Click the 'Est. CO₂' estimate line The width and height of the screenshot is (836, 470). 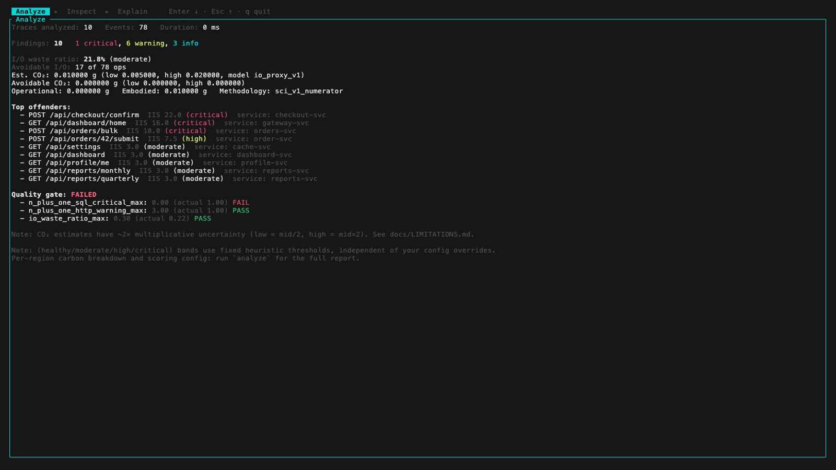pos(158,75)
